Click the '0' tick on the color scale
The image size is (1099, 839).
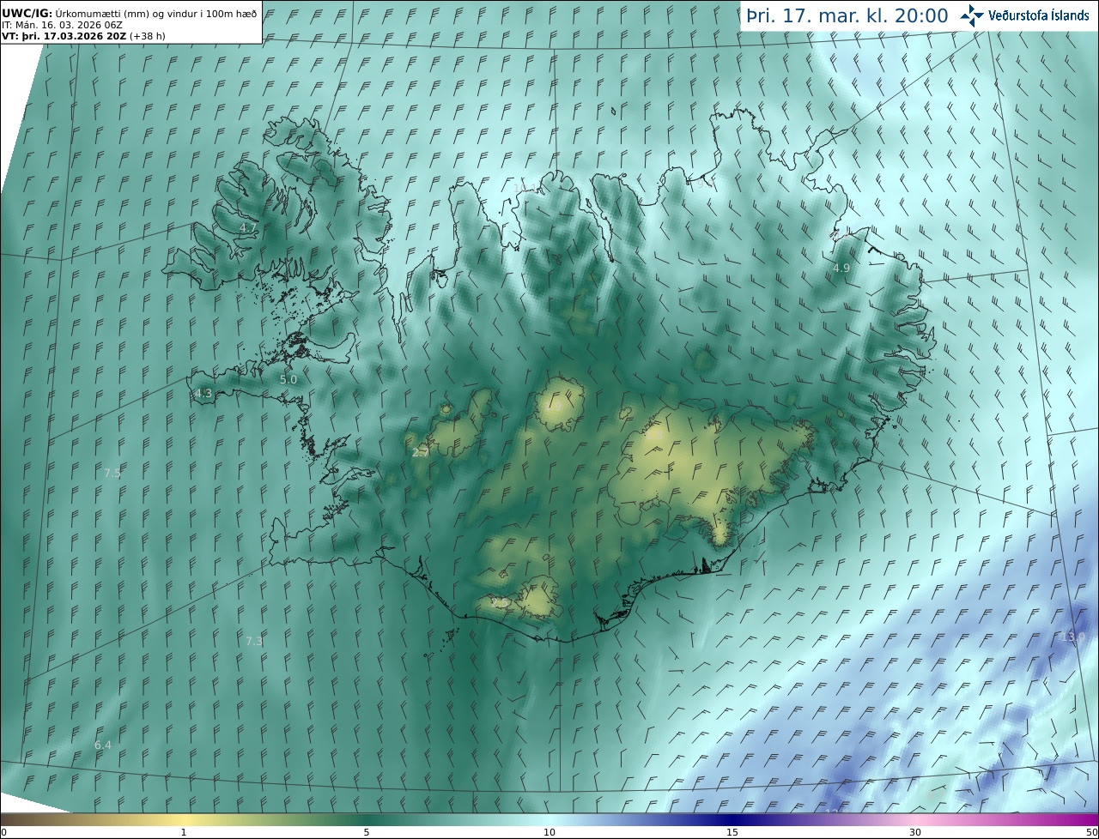pyautogui.click(x=3, y=832)
